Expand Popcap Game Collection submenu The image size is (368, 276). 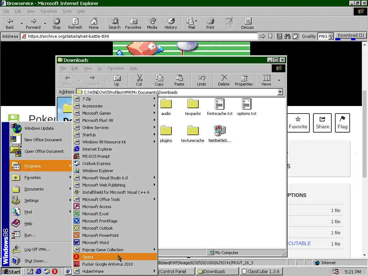click(x=115, y=250)
